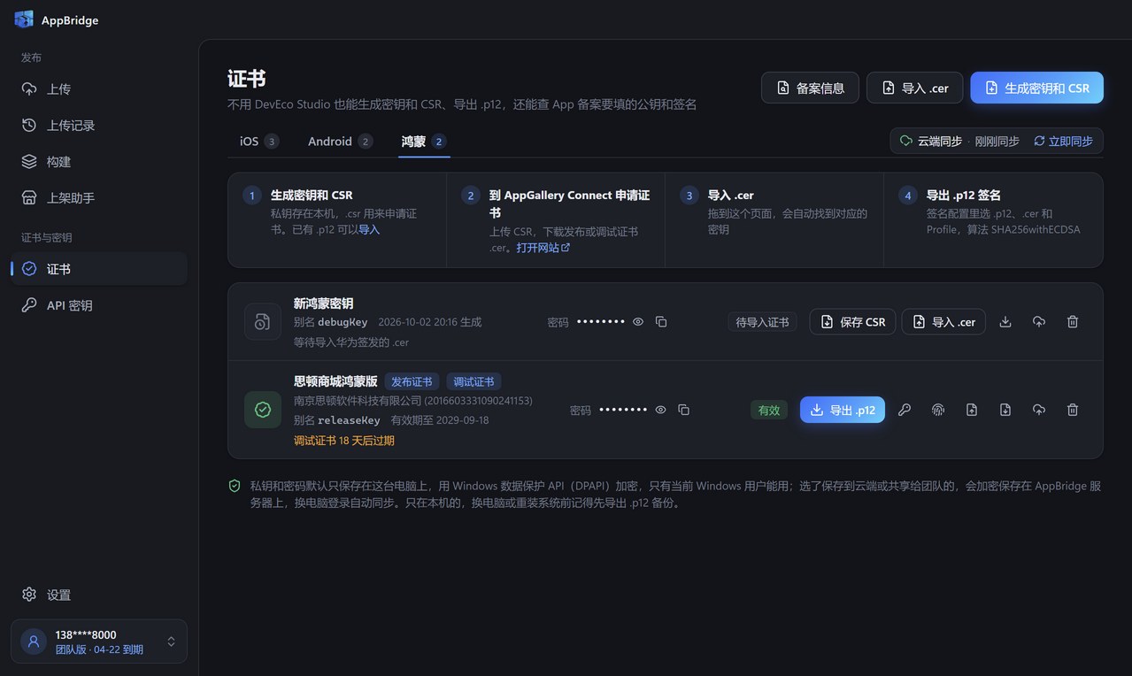
Task: Click the masked password dots for 新鸿蒙密钥
Action: [601, 322]
